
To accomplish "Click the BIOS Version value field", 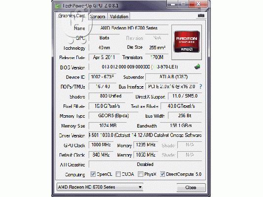I will [x=140, y=67].
